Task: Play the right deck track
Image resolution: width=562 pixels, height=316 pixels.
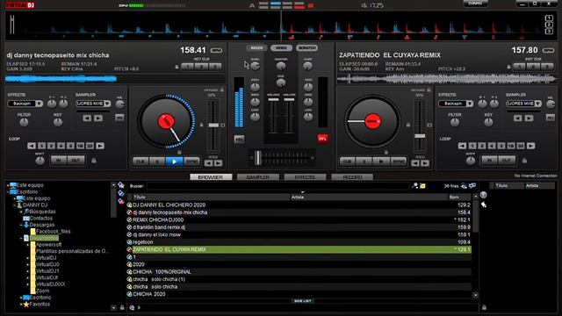Action: click(x=381, y=162)
